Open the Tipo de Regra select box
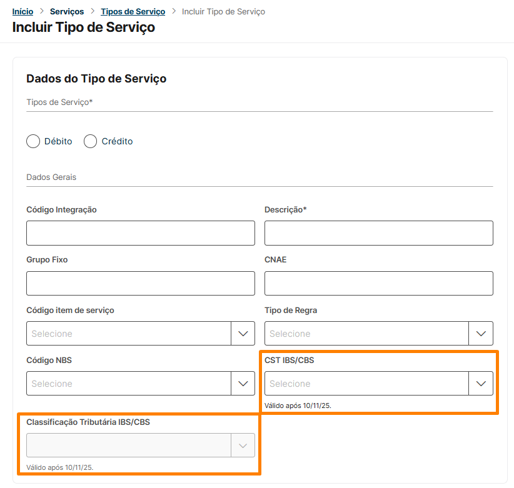 pyautogui.click(x=366, y=334)
